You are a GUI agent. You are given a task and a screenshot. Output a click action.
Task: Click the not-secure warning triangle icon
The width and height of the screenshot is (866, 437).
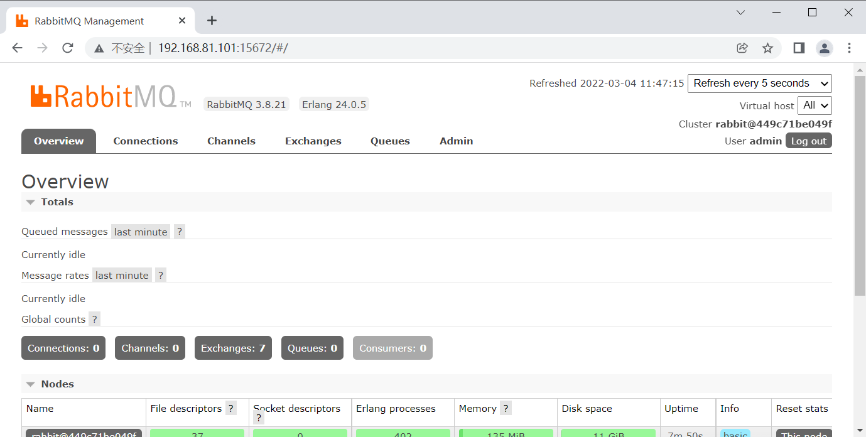coord(99,48)
